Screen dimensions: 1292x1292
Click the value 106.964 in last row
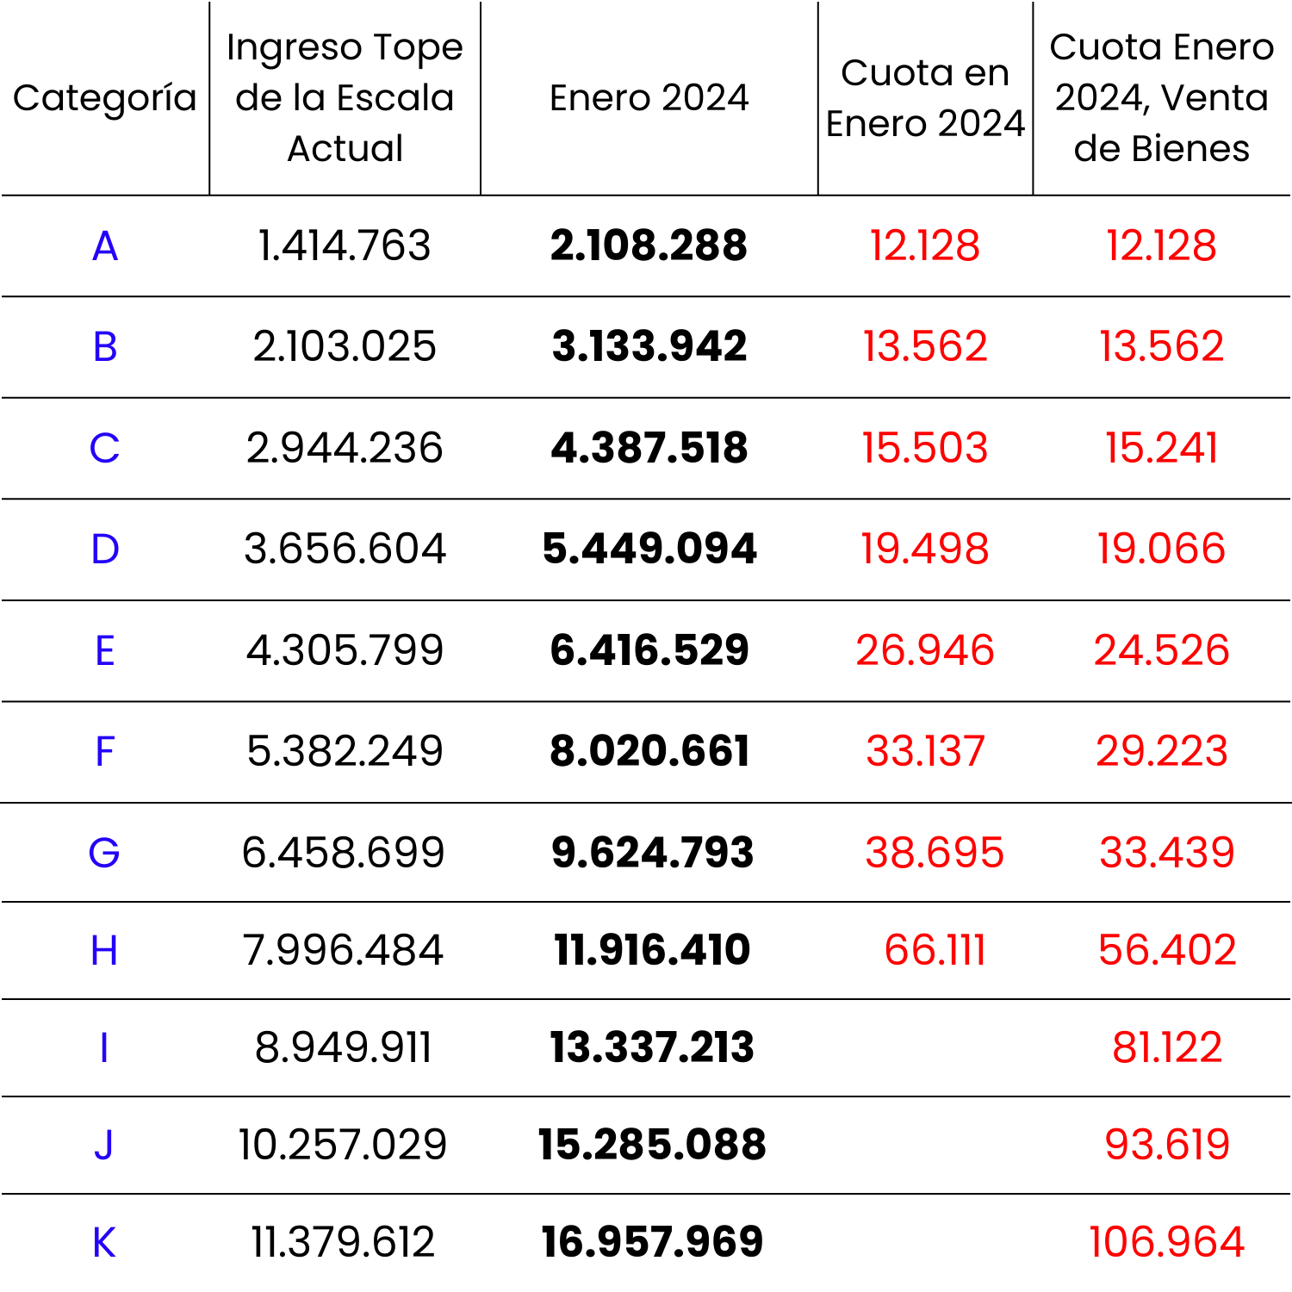point(1167,1243)
